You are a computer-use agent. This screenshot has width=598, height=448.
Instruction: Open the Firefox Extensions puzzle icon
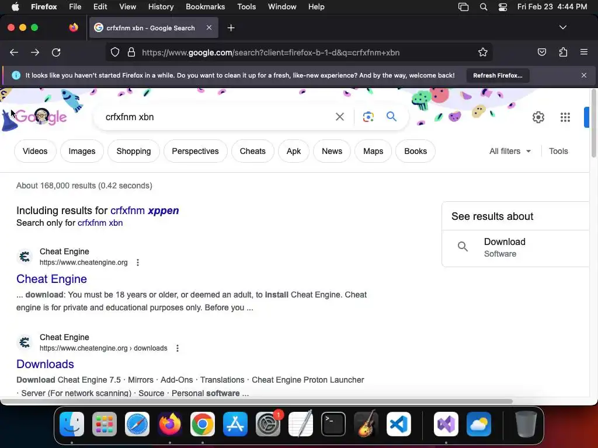pyautogui.click(x=563, y=52)
